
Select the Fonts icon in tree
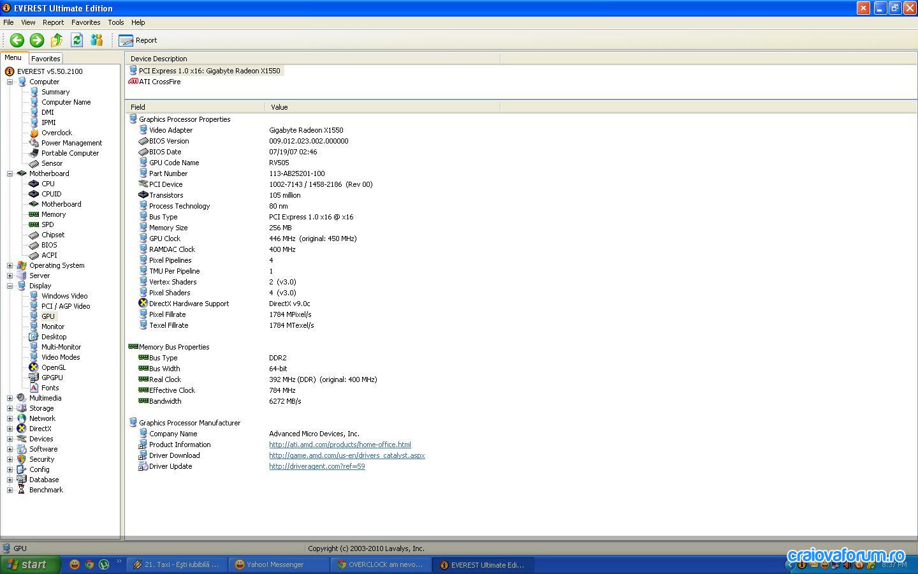pos(34,388)
